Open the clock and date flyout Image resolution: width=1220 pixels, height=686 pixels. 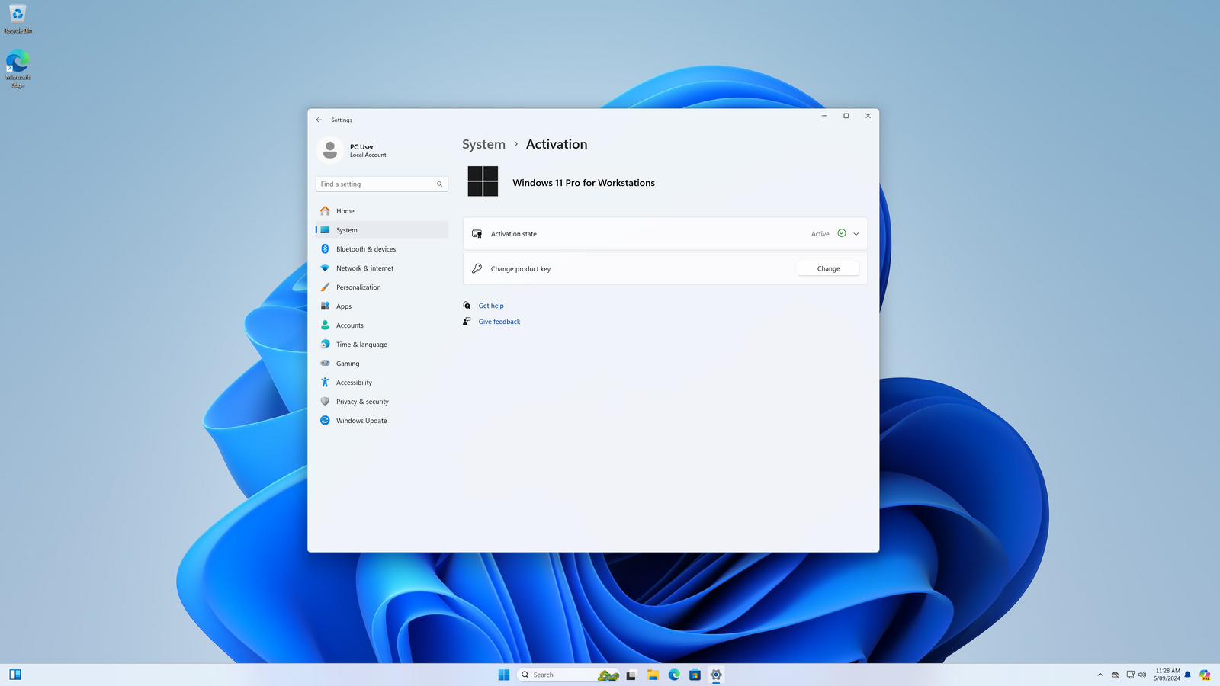1167,675
